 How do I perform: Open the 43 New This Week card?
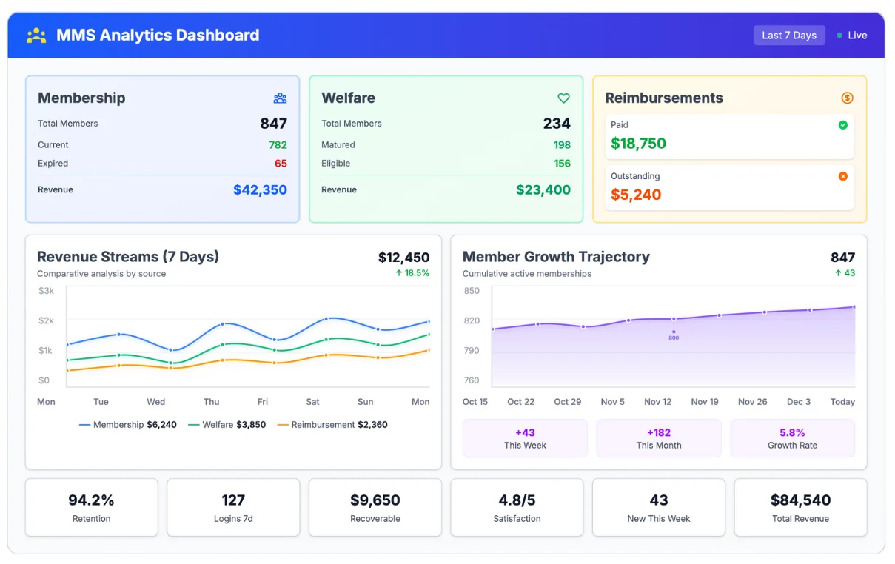[x=659, y=508]
